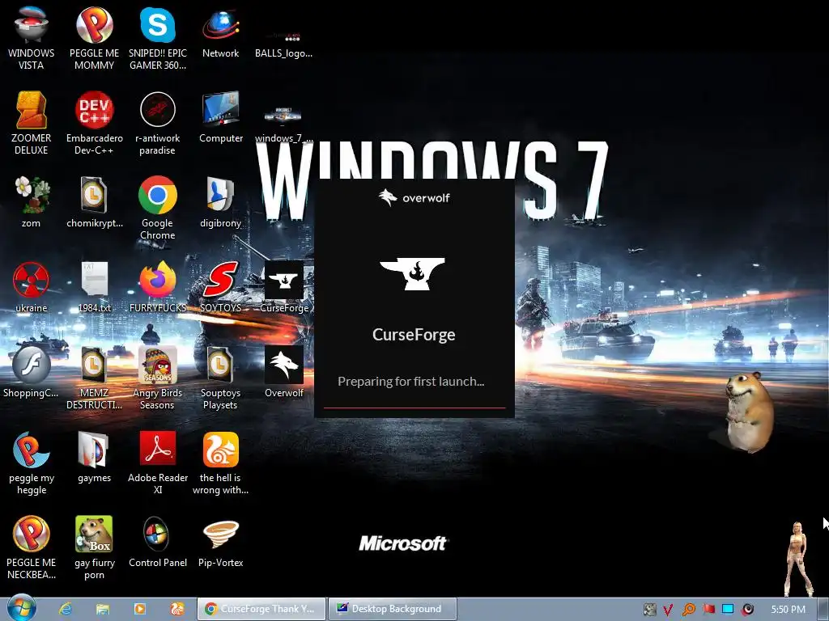The image size is (829, 621).
Task: Open the Windows Start menu orb
Action: (x=22, y=608)
